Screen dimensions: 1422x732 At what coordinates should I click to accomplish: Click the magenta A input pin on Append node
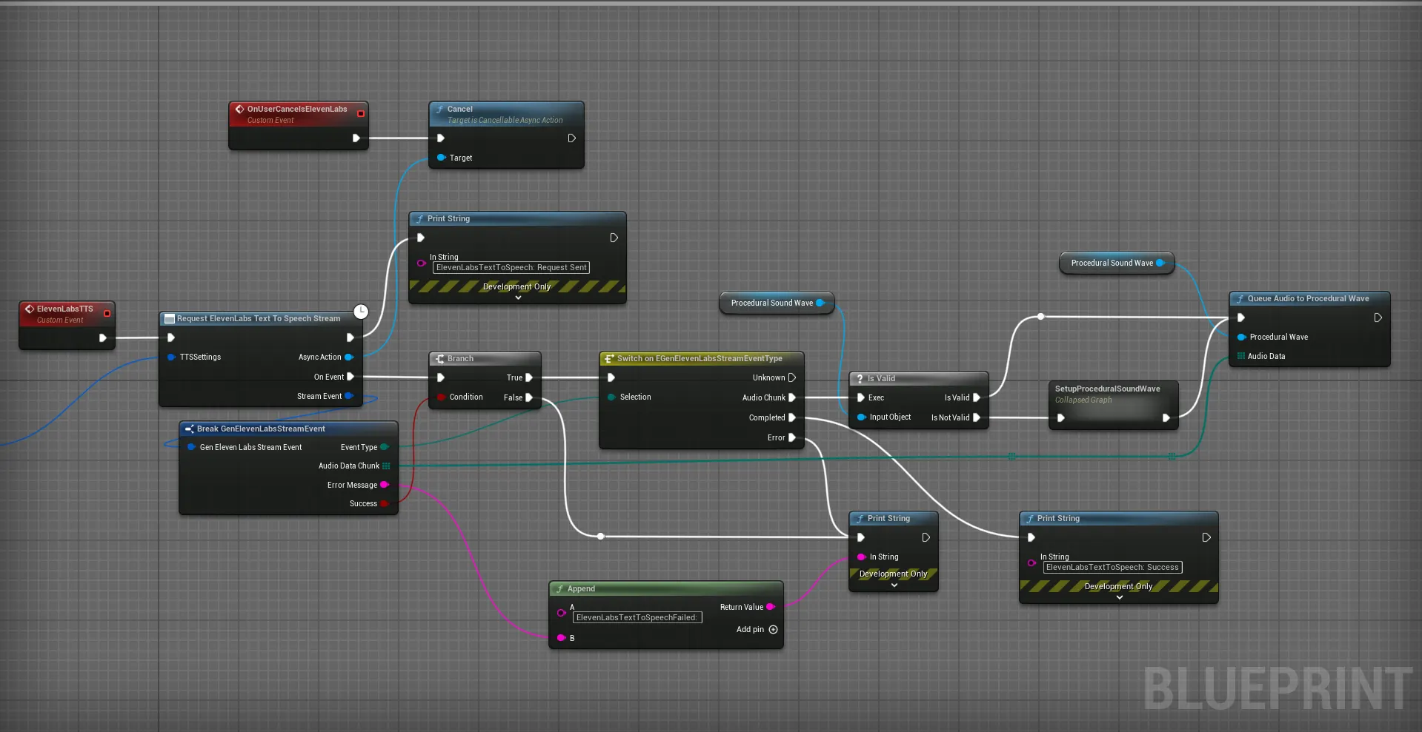(561, 614)
